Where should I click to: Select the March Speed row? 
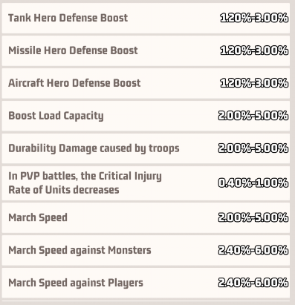146,218
